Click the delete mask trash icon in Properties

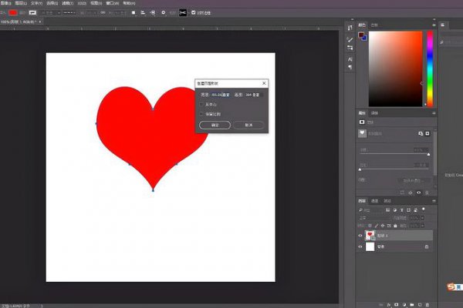click(427, 192)
